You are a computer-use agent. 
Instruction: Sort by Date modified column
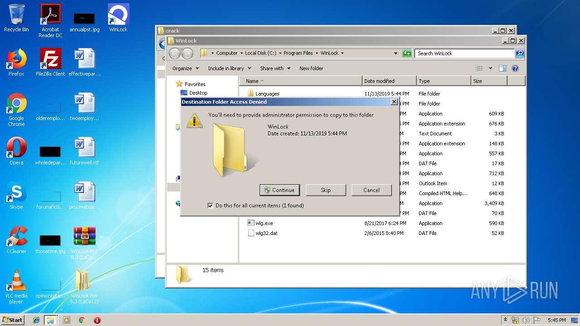pos(389,81)
